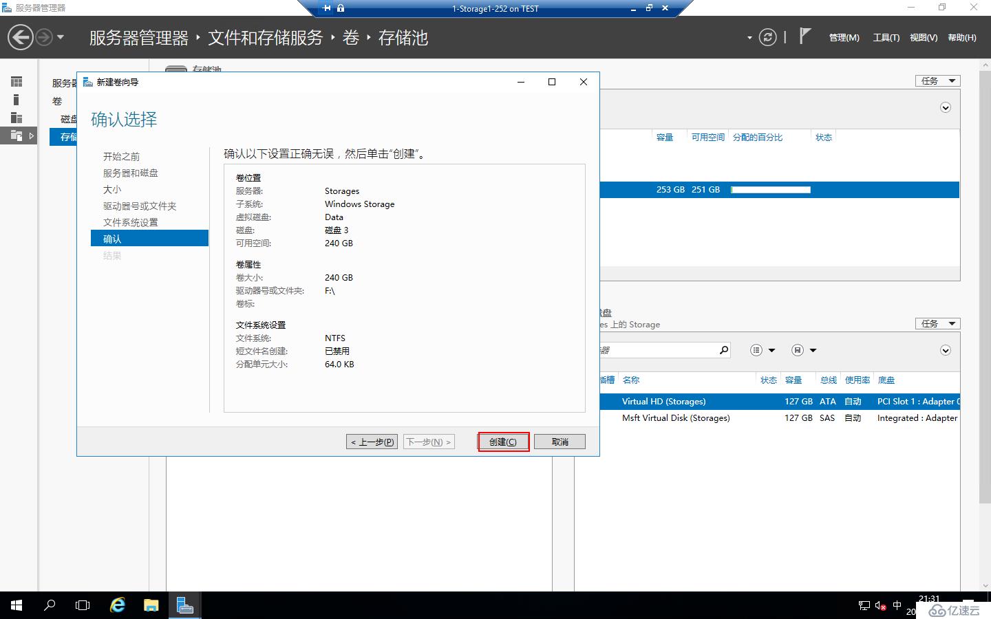
Task: Open the physical disks 任务 dropdown
Action: point(937,323)
